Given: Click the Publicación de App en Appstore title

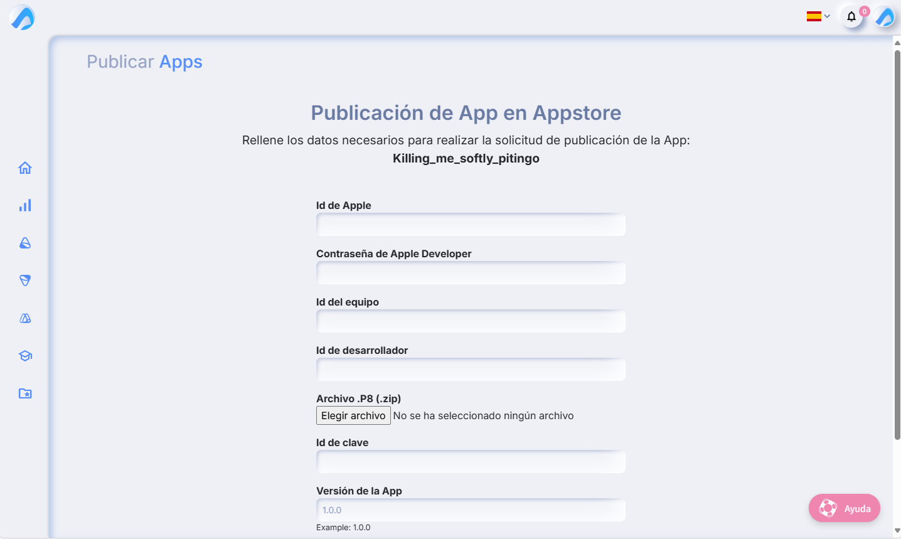Looking at the screenshot, I should 466,113.
